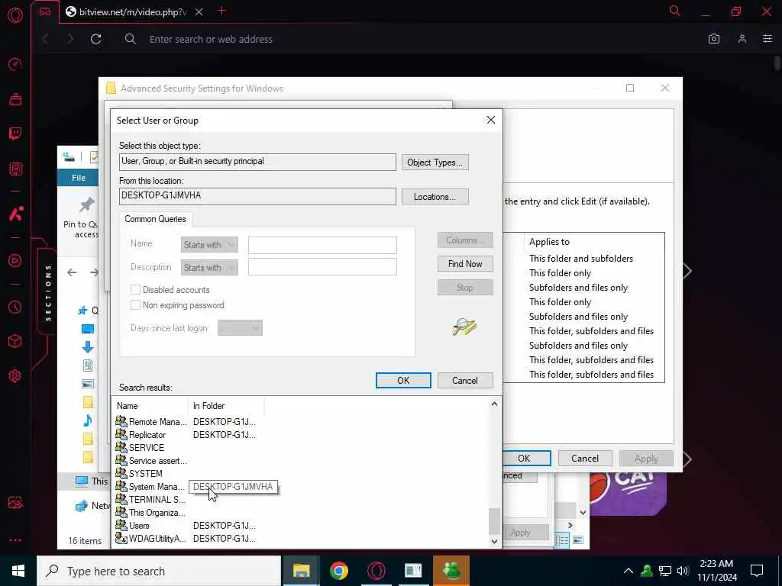Image resolution: width=782 pixels, height=586 pixels.
Task: Open the Description 'Starts with' dropdown
Action: point(209,268)
